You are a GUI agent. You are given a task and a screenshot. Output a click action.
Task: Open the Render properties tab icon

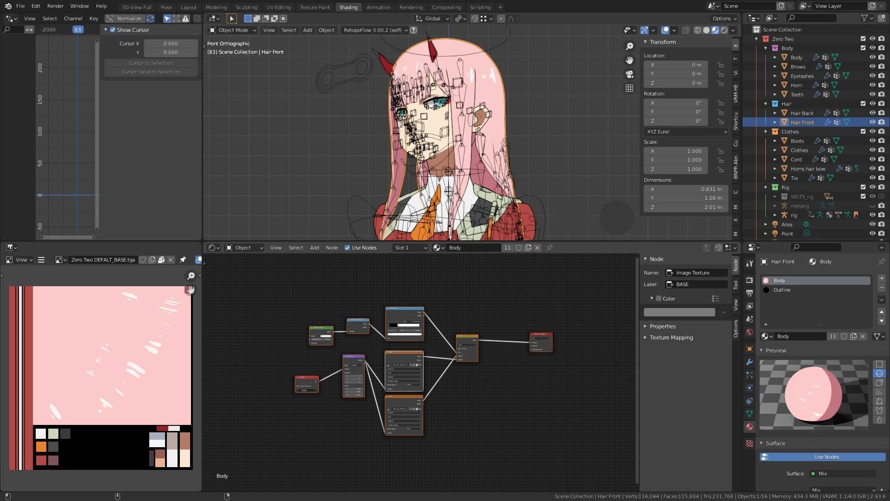click(749, 280)
